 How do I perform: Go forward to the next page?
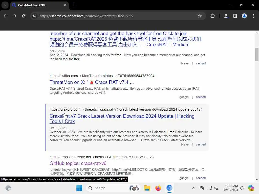pyautogui.click(x=15, y=16)
